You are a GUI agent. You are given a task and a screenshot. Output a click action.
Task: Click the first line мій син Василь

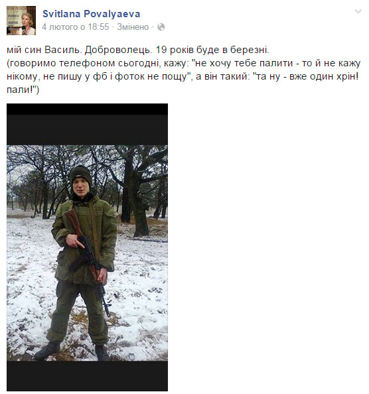click(x=43, y=50)
